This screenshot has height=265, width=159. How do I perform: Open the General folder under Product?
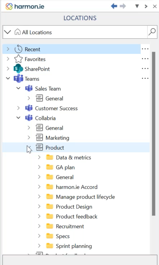(x=64, y=177)
